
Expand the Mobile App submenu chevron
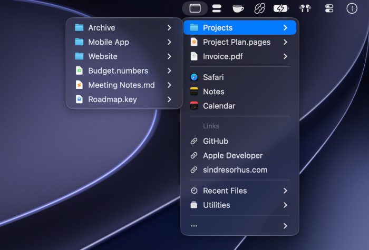[169, 42]
